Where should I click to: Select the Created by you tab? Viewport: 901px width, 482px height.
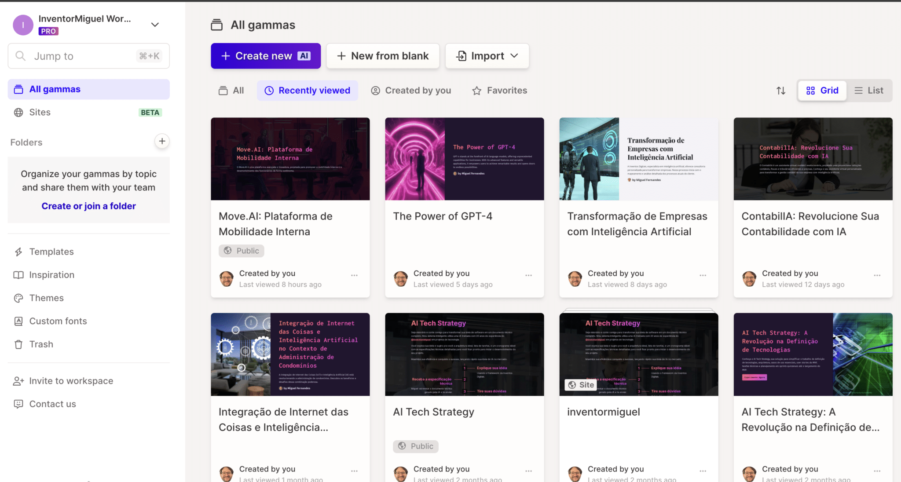point(411,91)
